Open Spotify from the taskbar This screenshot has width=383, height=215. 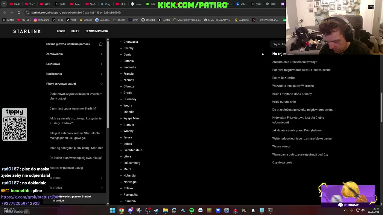[191, 210]
